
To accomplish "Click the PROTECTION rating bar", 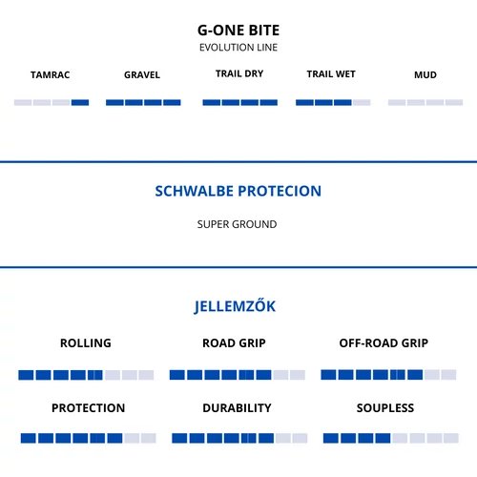I will pos(89,438).
